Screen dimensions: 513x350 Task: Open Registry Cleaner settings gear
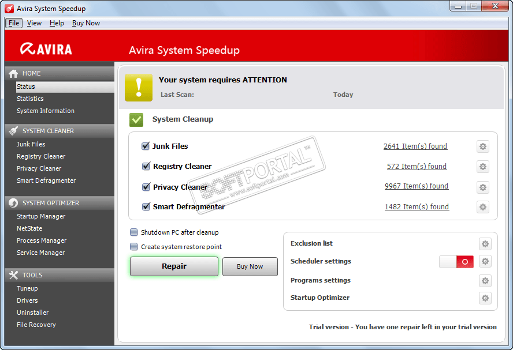point(483,167)
